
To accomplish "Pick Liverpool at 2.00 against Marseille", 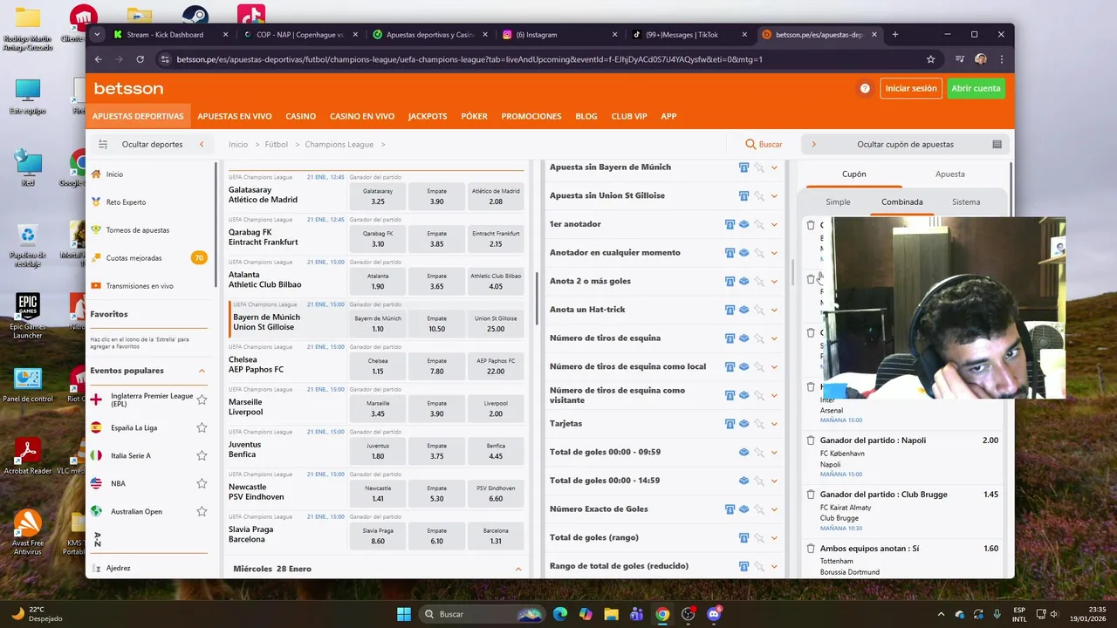I will point(496,408).
